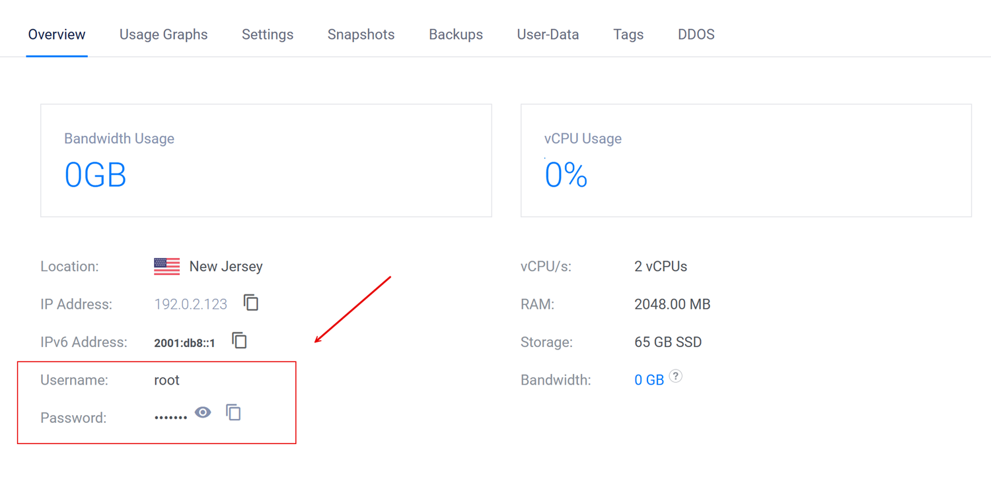Click the Username: label
The height and width of the screenshot is (481, 991).
[74, 380]
